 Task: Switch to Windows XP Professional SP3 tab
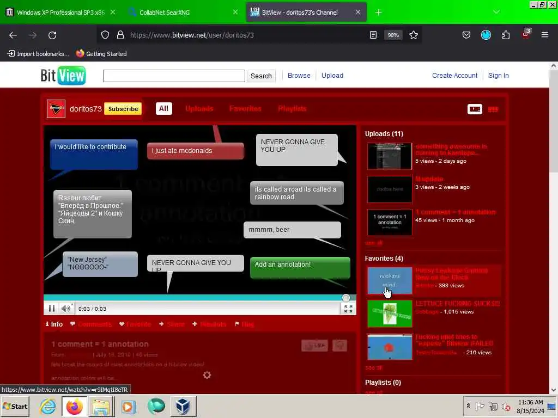click(x=60, y=13)
